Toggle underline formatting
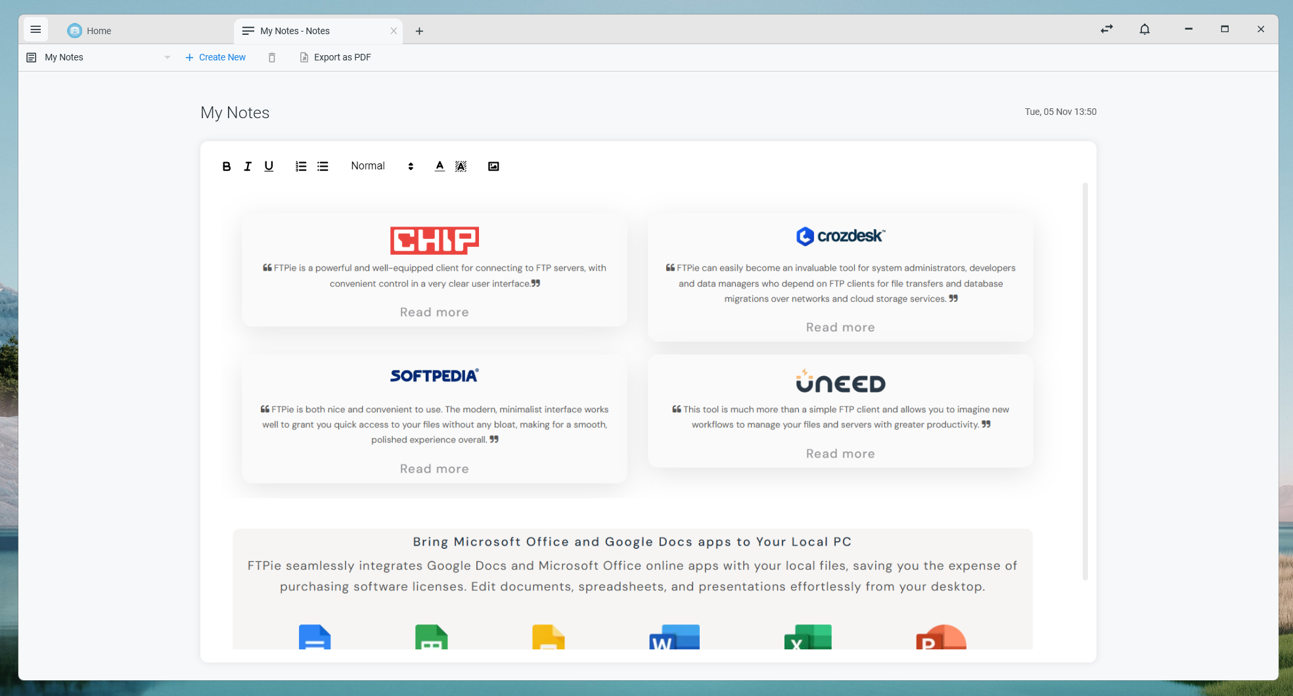Image resolution: width=1293 pixels, height=696 pixels. [x=269, y=166]
